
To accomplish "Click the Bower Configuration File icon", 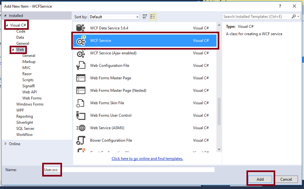I will pos(81,140).
